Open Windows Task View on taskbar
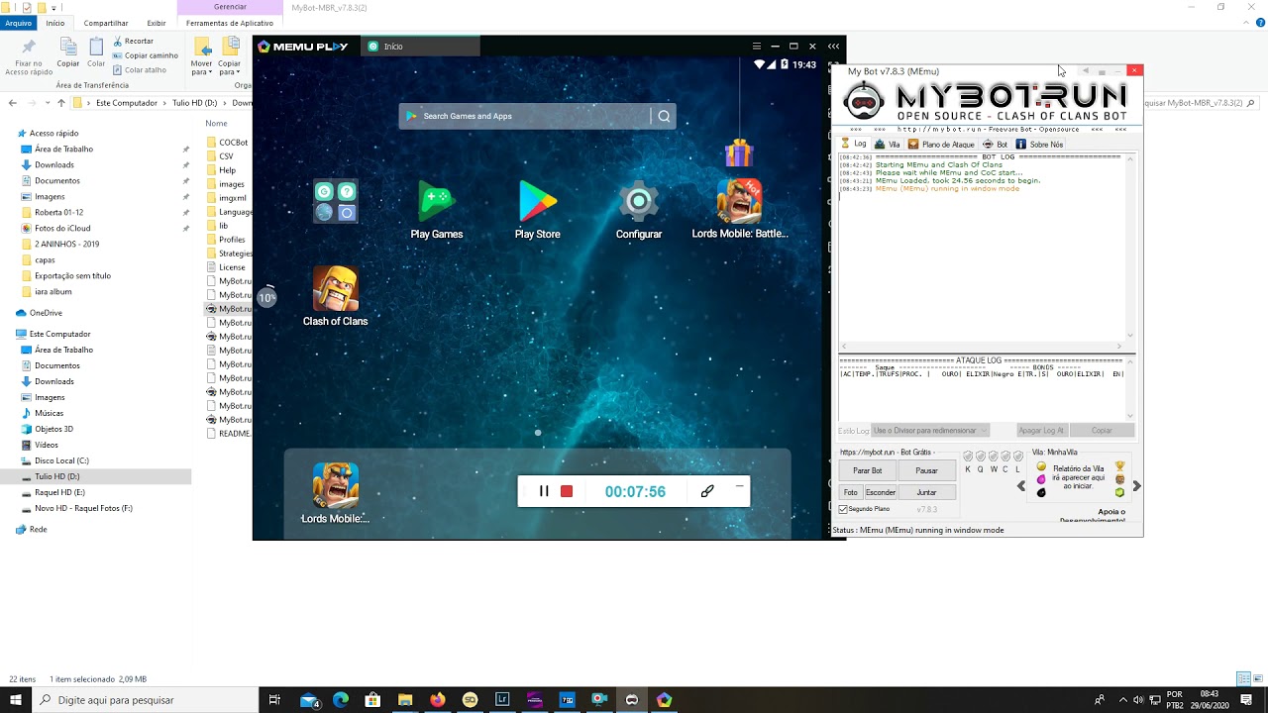The image size is (1268, 713). (275, 699)
